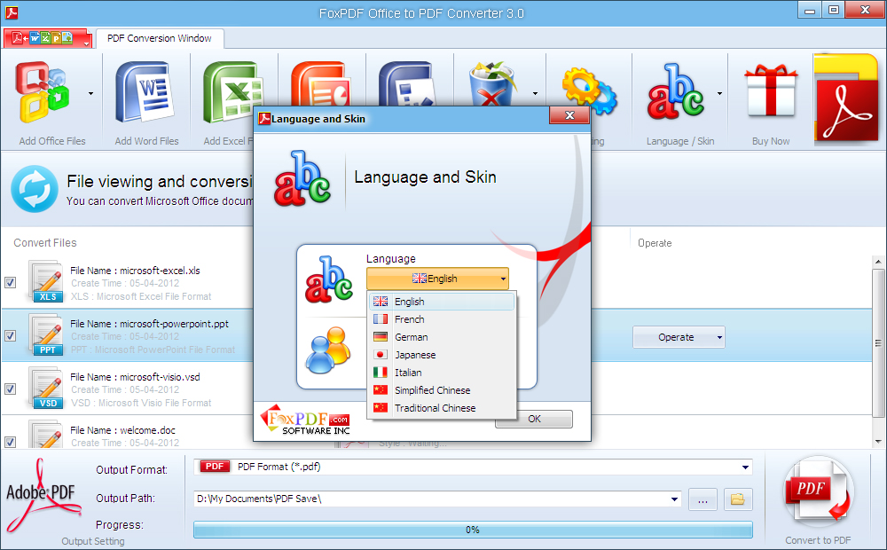Open the Language / Skin toolbar icon
The width and height of the screenshot is (887, 550).
pyautogui.click(x=675, y=92)
